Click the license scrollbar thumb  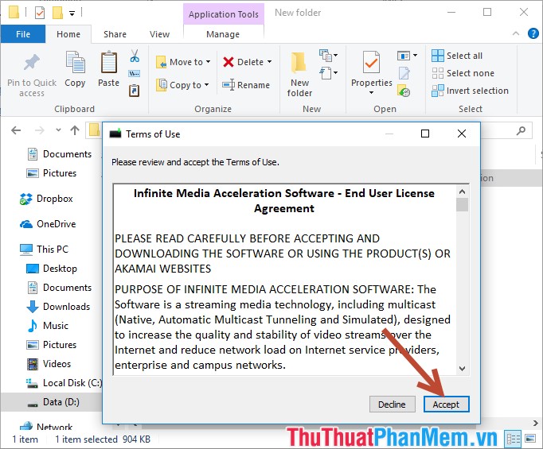pyautogui.click(x=462, y=204)
